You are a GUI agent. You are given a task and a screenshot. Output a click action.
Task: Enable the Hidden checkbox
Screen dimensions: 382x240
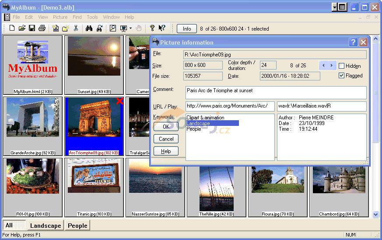pyautogui.click(x=342, y=66)
